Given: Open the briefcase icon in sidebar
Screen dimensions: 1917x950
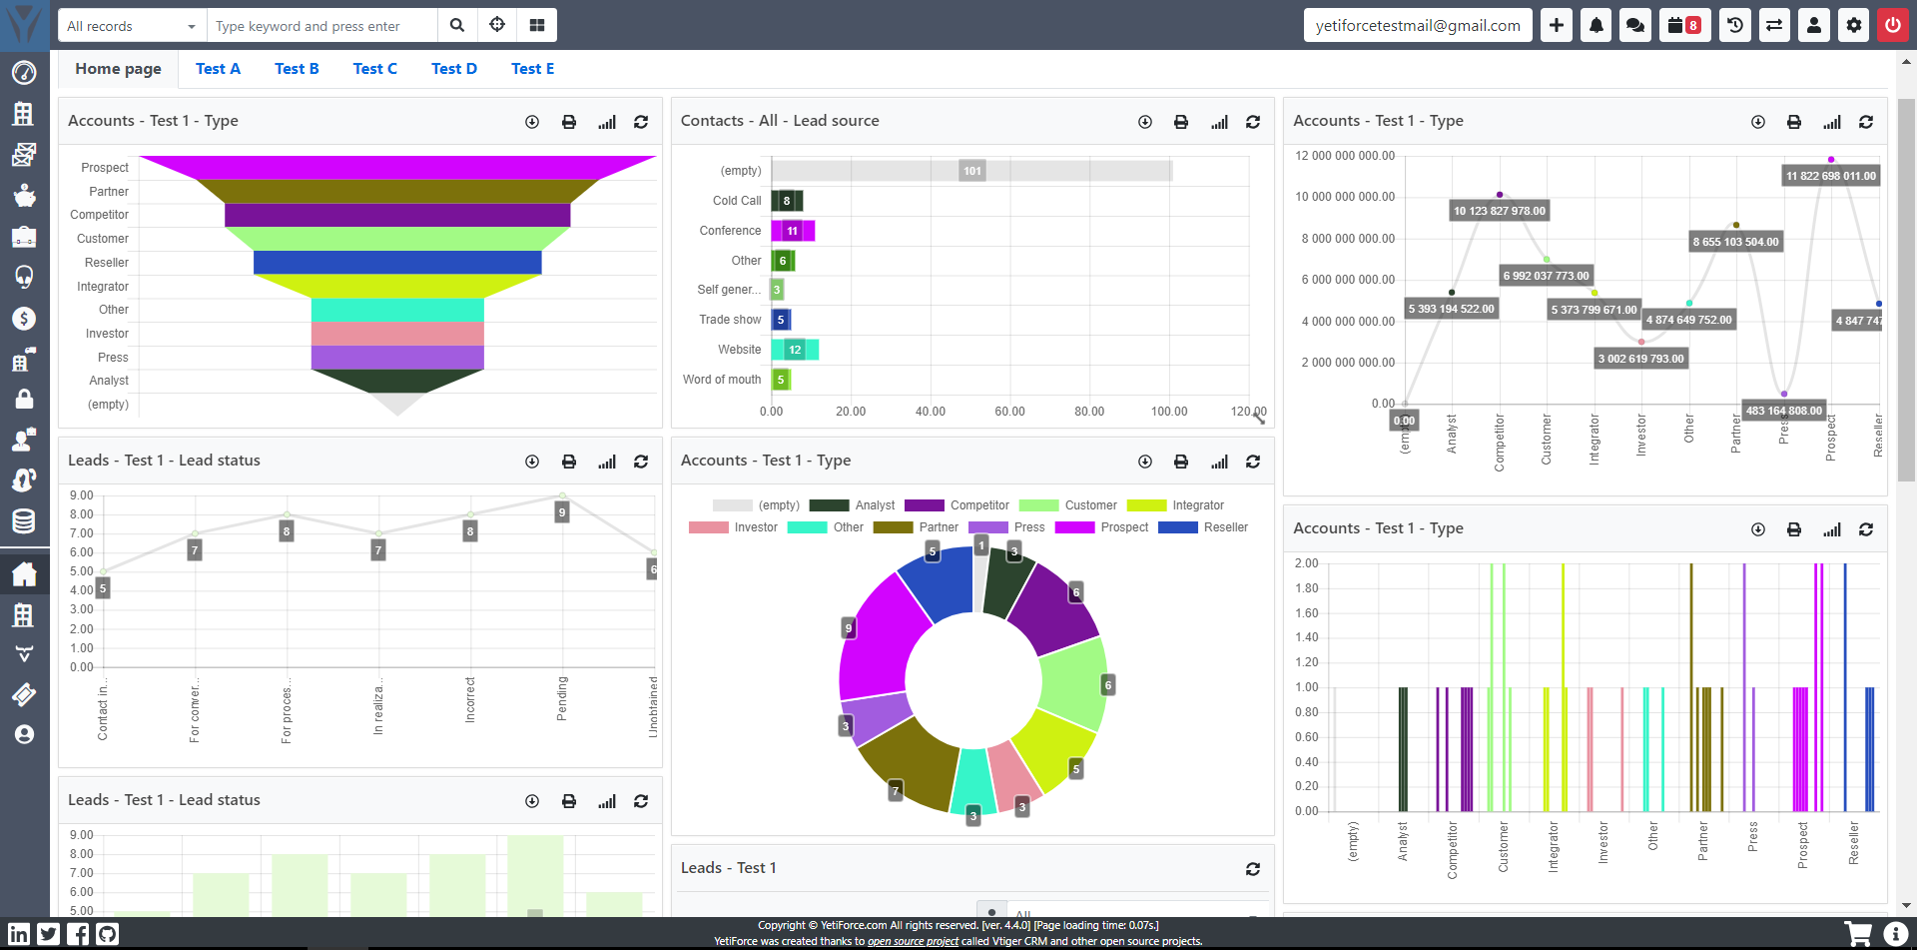Looking at the screenshot, I should (24, 237).
